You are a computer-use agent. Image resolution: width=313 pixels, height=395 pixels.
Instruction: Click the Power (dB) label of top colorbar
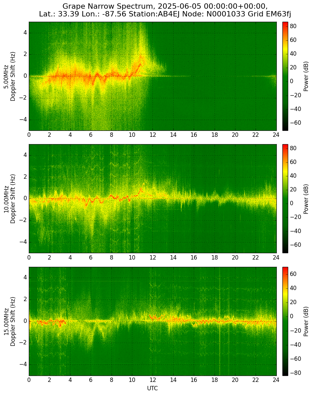306,76
